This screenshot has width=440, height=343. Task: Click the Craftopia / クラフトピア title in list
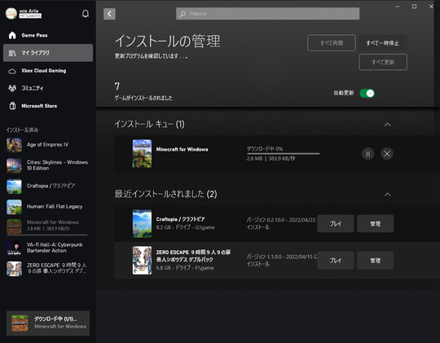click(180, 219)
